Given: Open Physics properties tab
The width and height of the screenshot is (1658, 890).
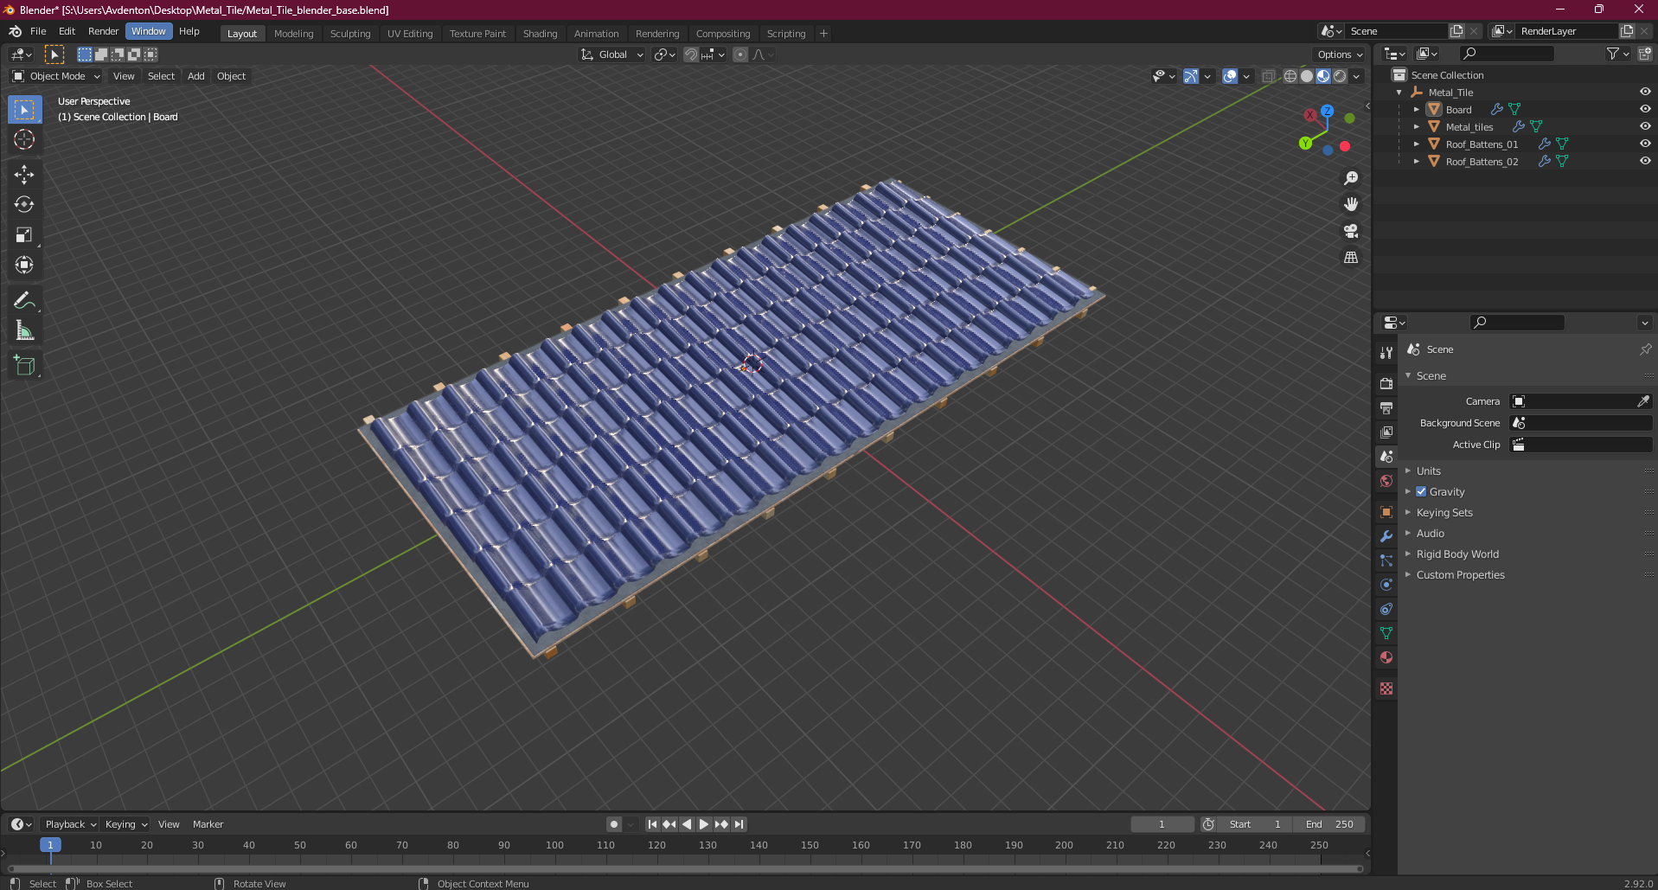Looking at the screenshot, I should pos(1386,585).
